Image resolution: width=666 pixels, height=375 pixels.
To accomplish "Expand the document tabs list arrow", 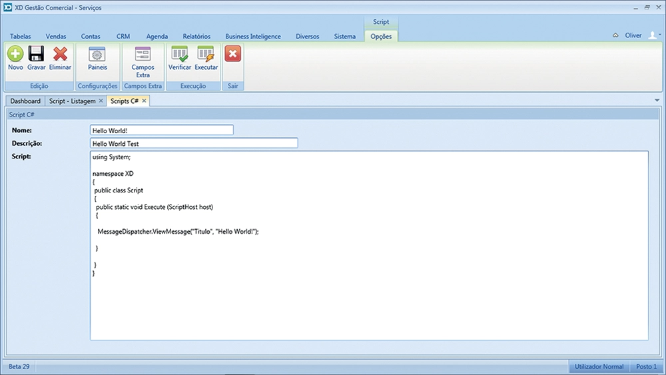I will (x=657, y=100).
